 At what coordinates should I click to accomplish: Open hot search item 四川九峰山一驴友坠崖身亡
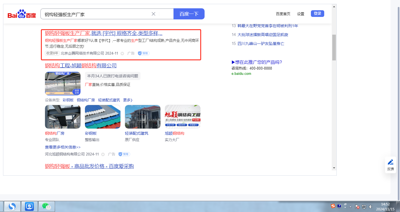pos(261,44)
